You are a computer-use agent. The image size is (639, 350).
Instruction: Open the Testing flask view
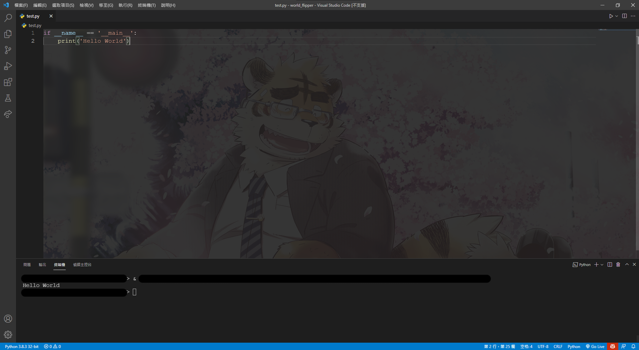pos(8,98)
